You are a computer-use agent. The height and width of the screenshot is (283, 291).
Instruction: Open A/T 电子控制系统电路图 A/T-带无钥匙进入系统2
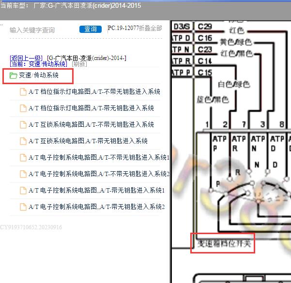[x=96, y=207]
